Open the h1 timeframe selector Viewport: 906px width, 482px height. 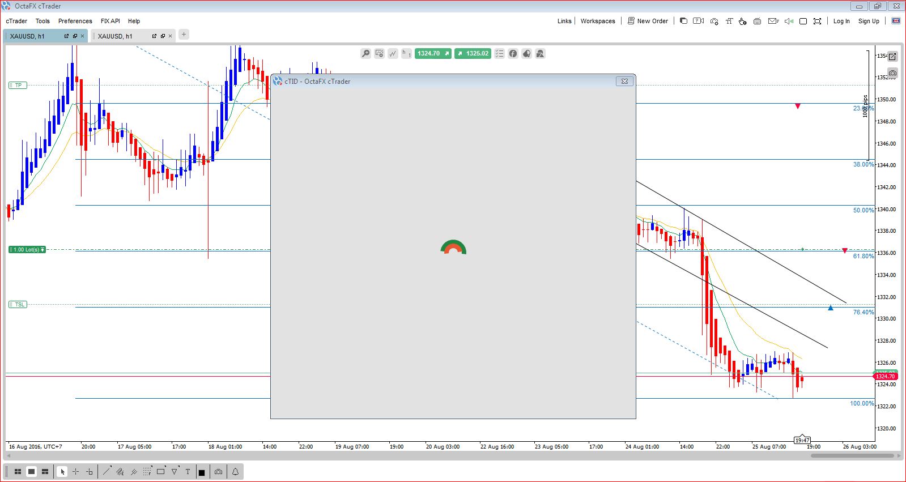pos(406,53)
